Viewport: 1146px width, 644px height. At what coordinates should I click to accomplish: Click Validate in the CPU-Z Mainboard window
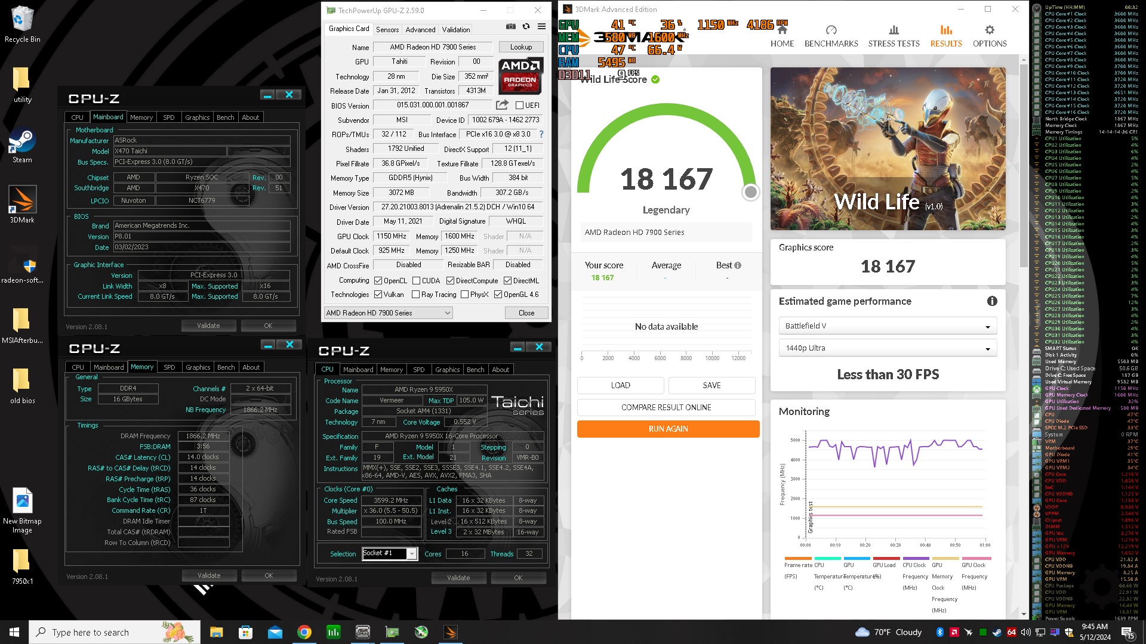[209, 326]
